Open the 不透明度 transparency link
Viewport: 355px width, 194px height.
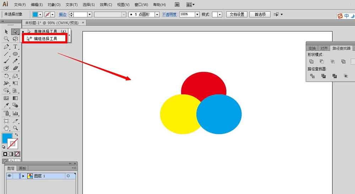pos(169,15)
